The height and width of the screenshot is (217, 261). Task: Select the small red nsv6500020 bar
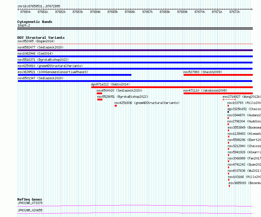[x=99, y=93]
